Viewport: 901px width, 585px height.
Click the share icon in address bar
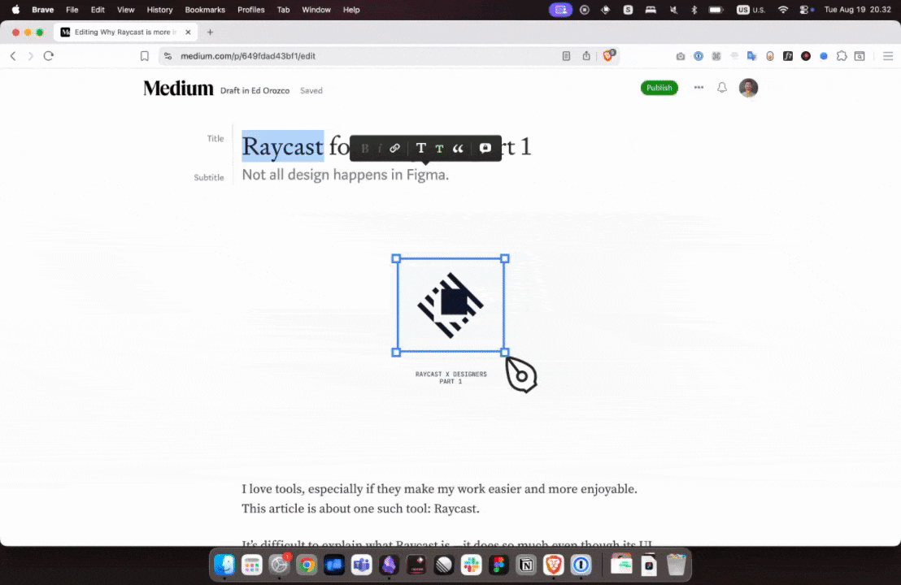(586, 56)
